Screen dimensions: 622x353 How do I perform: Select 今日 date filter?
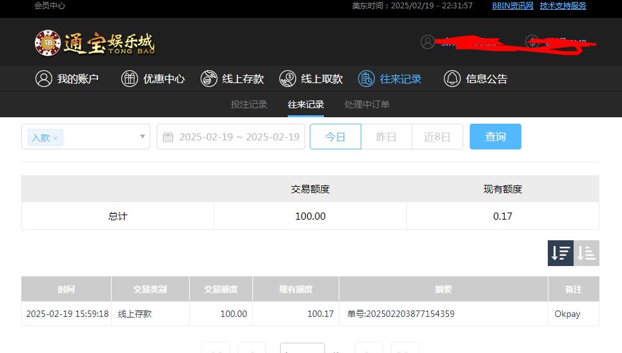pos(336,137)
